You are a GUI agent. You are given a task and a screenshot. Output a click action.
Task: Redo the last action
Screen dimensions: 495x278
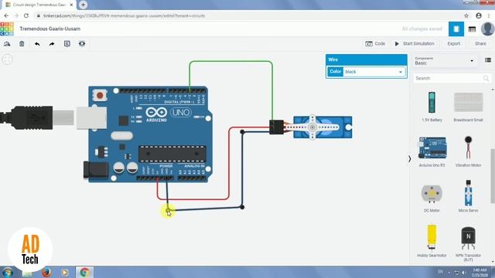click(52, 44)
